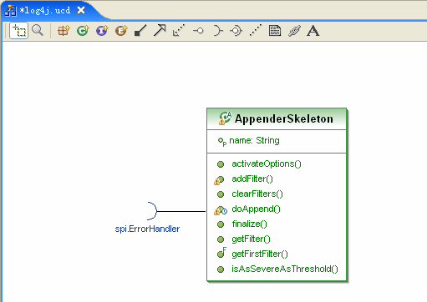This screenshot has width=427, height=302.
Task: Select the getFirstFilter() method
Action: point(260,254)
